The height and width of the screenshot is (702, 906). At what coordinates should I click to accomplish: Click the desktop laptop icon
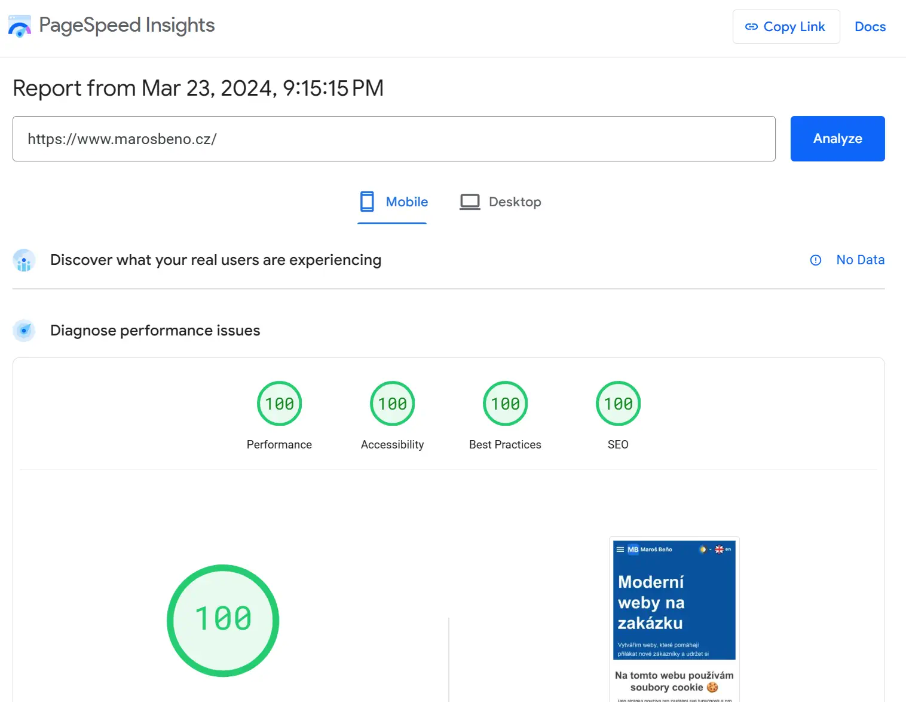tap(470, 202)
